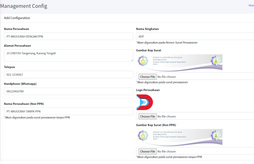The width and height of the screenshot is (254, 164).
Task: Click the Nama Perusahaan input field
Action: 68,36
